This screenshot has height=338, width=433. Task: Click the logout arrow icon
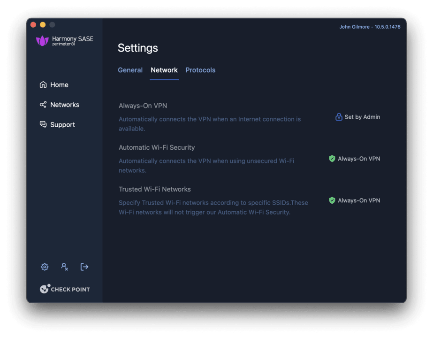(x=84, y=267)
